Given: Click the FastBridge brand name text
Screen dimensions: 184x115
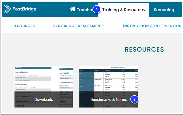Looking at the screenshot, I should point(24,9).
